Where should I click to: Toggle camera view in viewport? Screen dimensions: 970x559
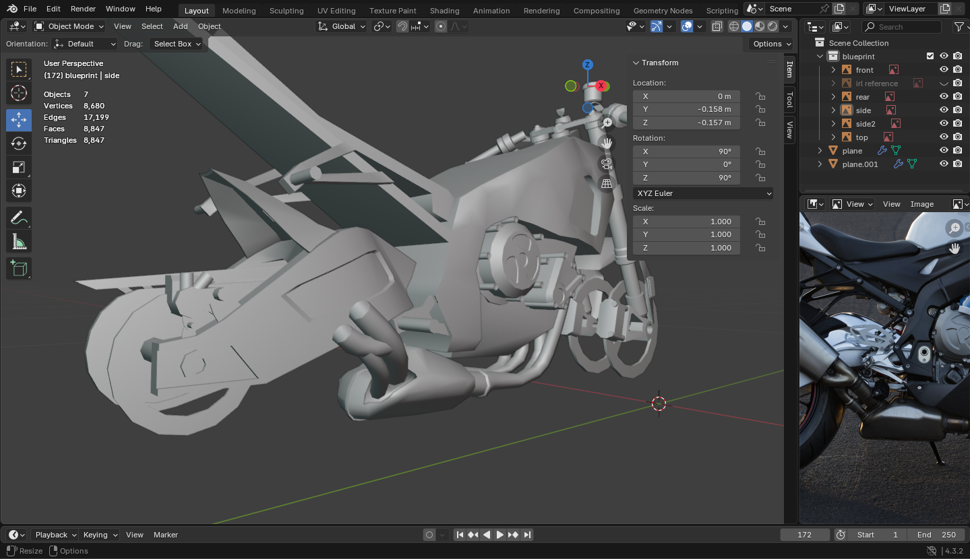607,163
